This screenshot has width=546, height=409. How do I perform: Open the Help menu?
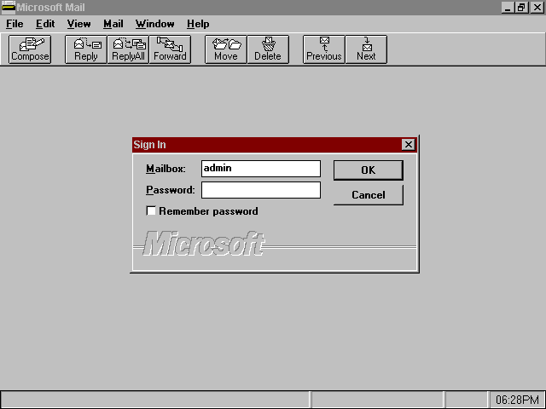(198, 24)
